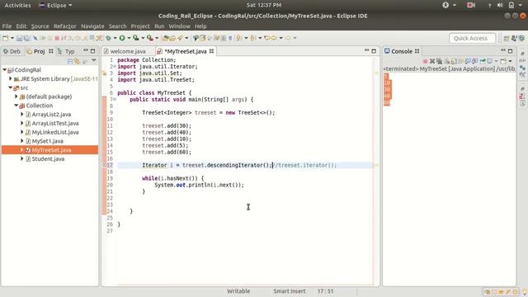
Task: Remove launch with Console X icon
Action: (432, 61)
